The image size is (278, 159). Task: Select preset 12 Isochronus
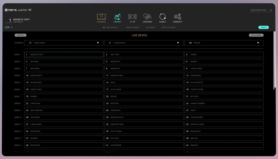click(x=224, y=75)
